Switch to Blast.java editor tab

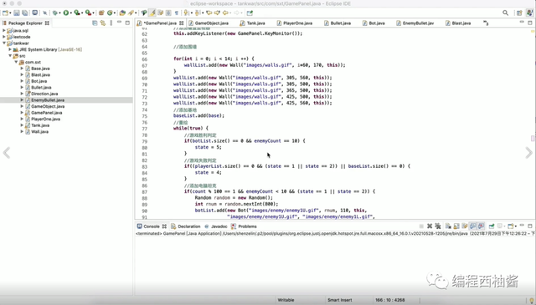[461, 23]
